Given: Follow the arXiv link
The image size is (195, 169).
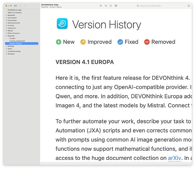Looking at the screenshot, I should [174, 158].
